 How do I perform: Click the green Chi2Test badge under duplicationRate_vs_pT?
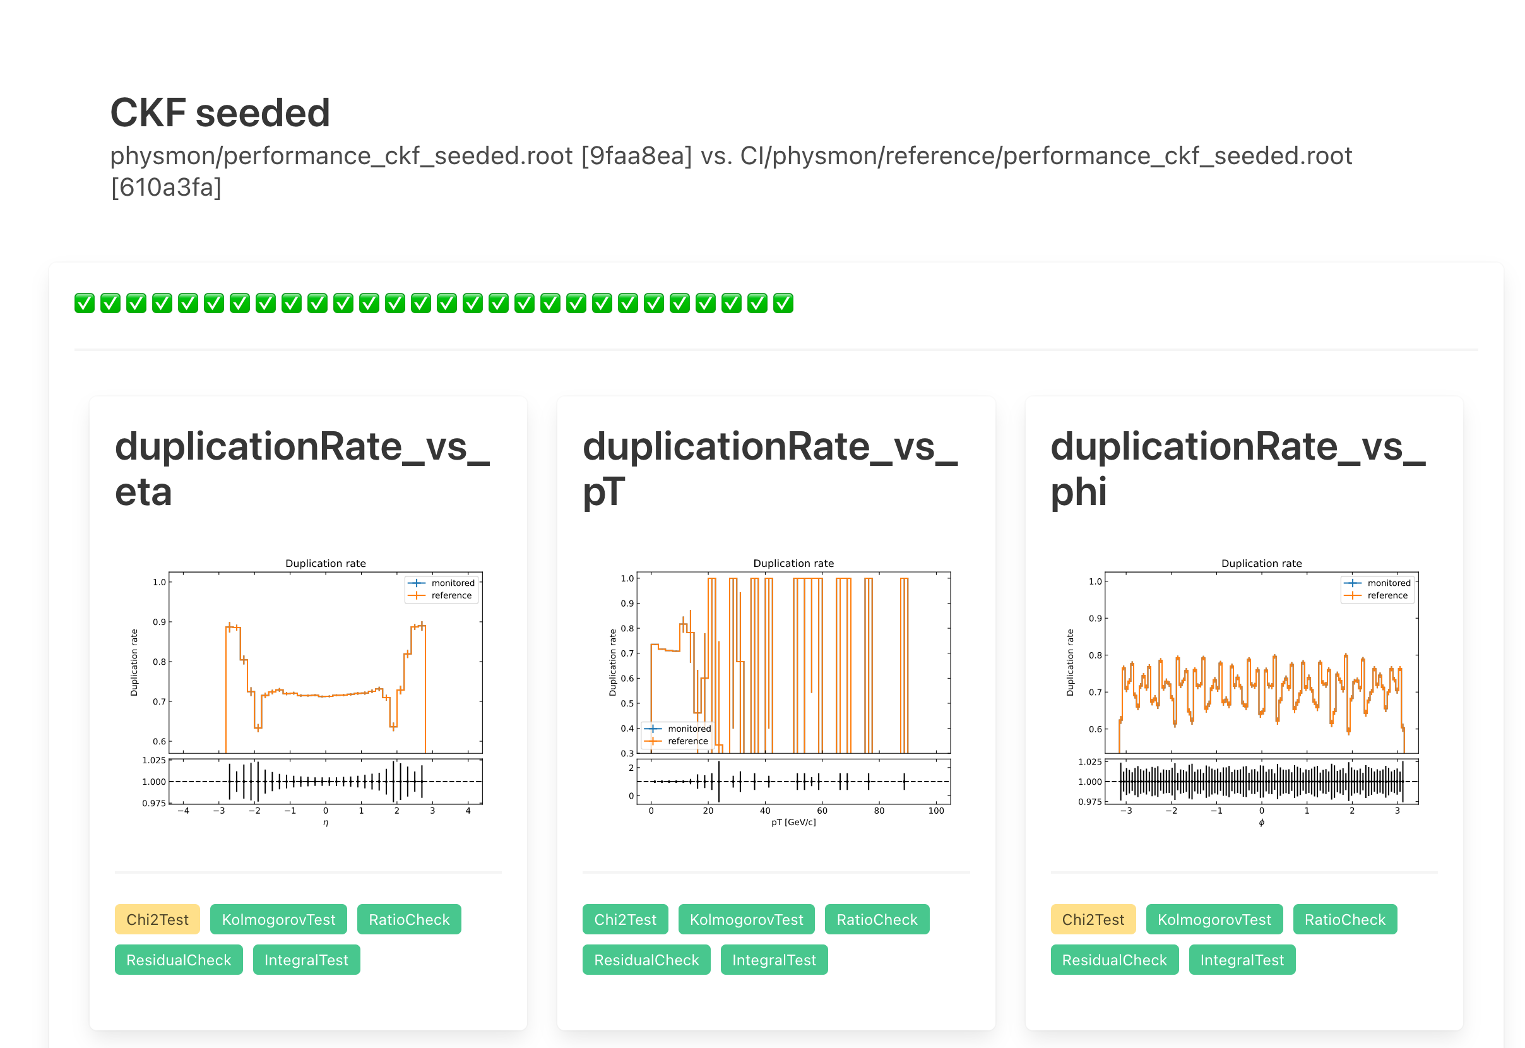coord(625,919)
